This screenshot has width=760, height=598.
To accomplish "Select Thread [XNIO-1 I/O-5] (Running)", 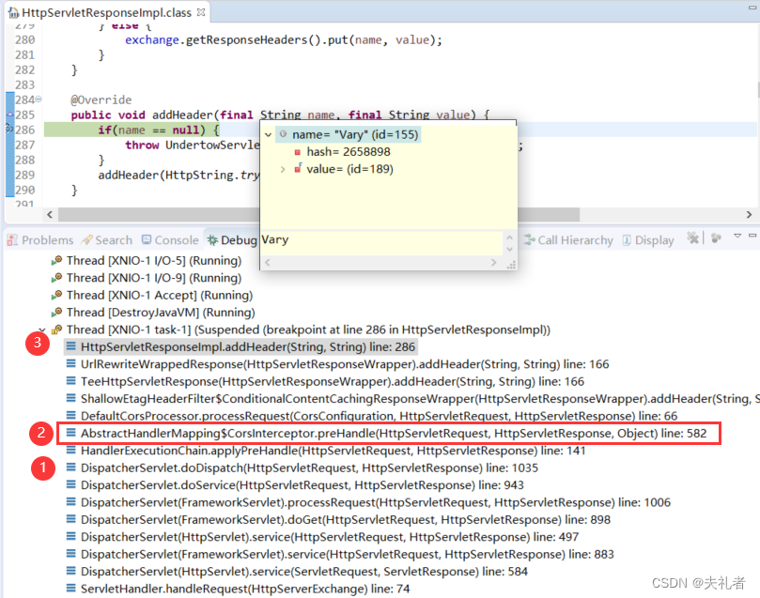I will (154, 260).
